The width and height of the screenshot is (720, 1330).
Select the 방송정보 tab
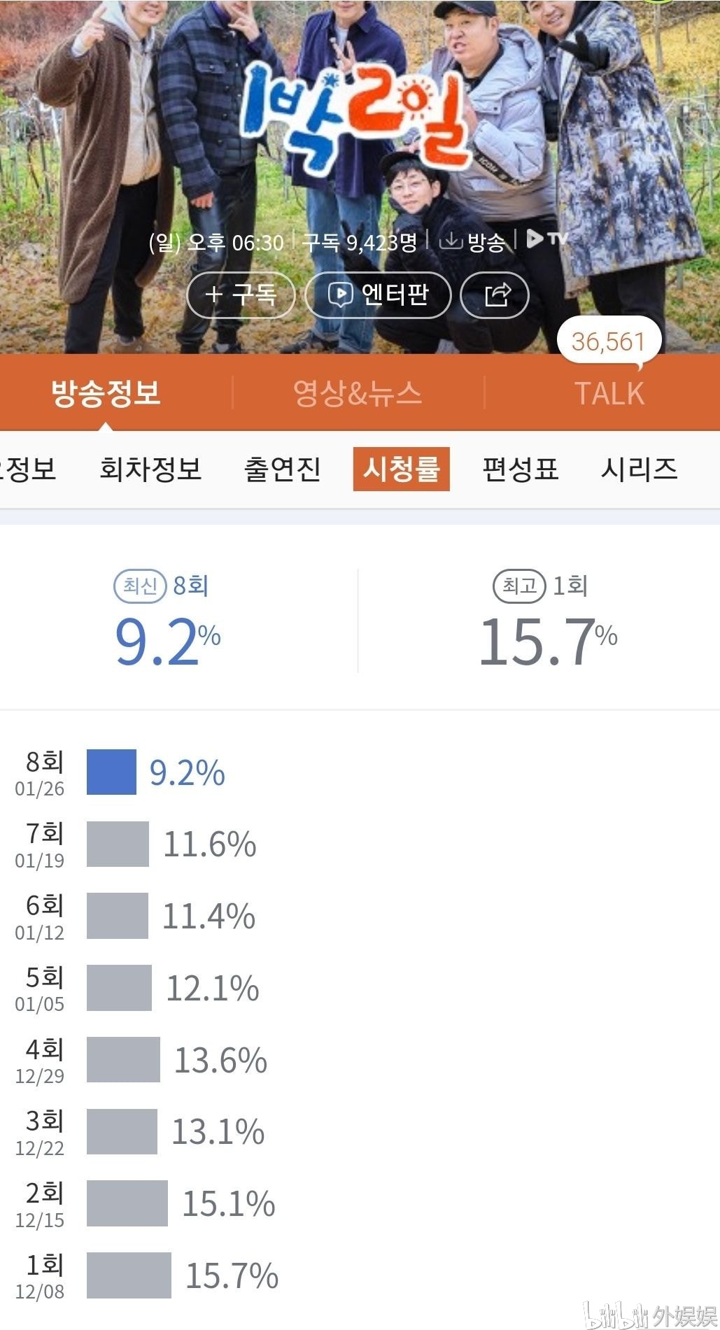[x=106, y=392]
